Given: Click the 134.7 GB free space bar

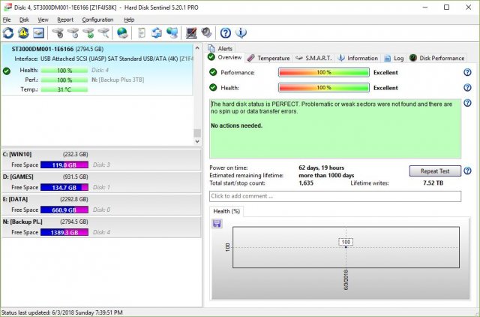Looking at the screenshot, I should pyautogui.click(x=64, y=187).
